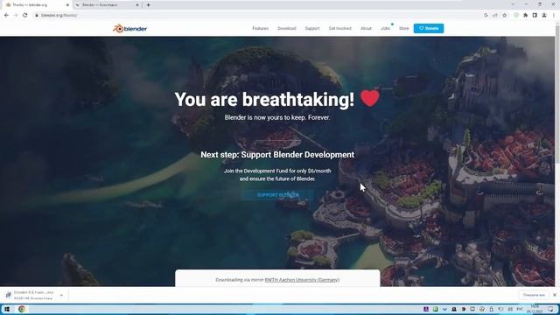Screen dimensions: 560x315
Task: Open the About nav item
Action: click(366, 28)
